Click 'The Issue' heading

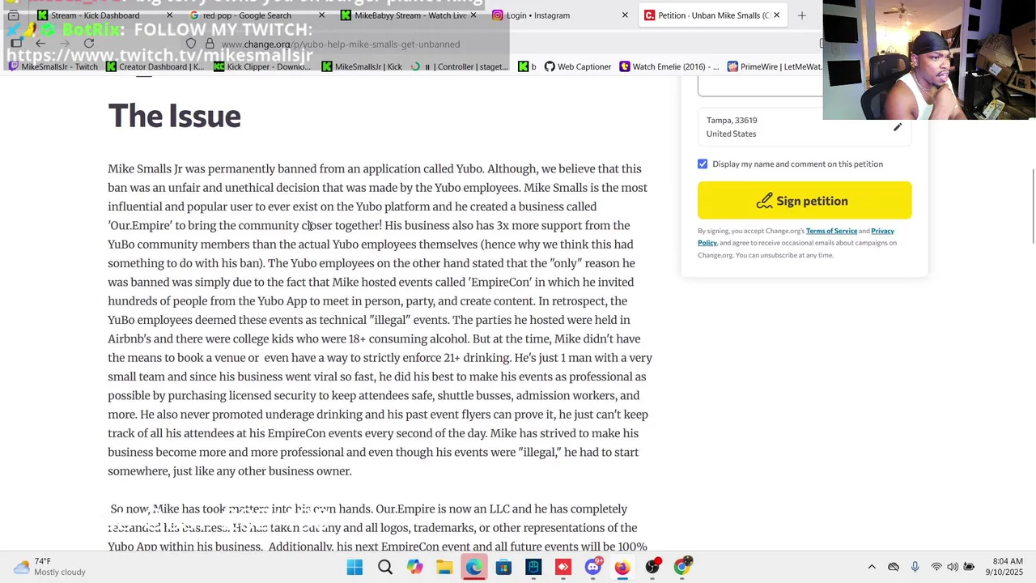tap(174, 116)
